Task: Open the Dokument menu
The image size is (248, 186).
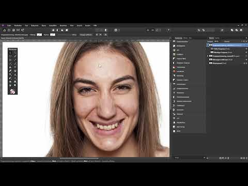Action: tap(35, 26)
